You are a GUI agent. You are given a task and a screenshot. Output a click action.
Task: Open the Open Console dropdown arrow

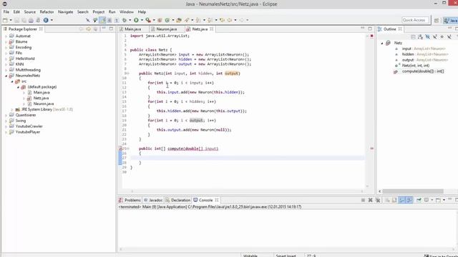pyautogui.click(x=444, y=200)
